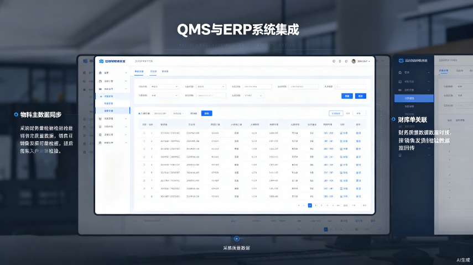Click the date input field above the table

[x=160, y=113]
